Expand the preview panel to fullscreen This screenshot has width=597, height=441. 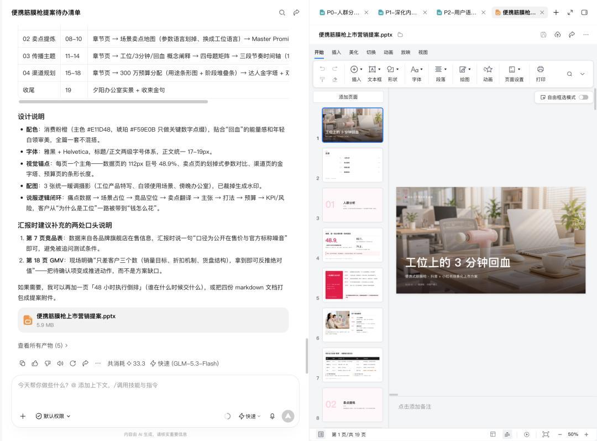pos(570,13)
